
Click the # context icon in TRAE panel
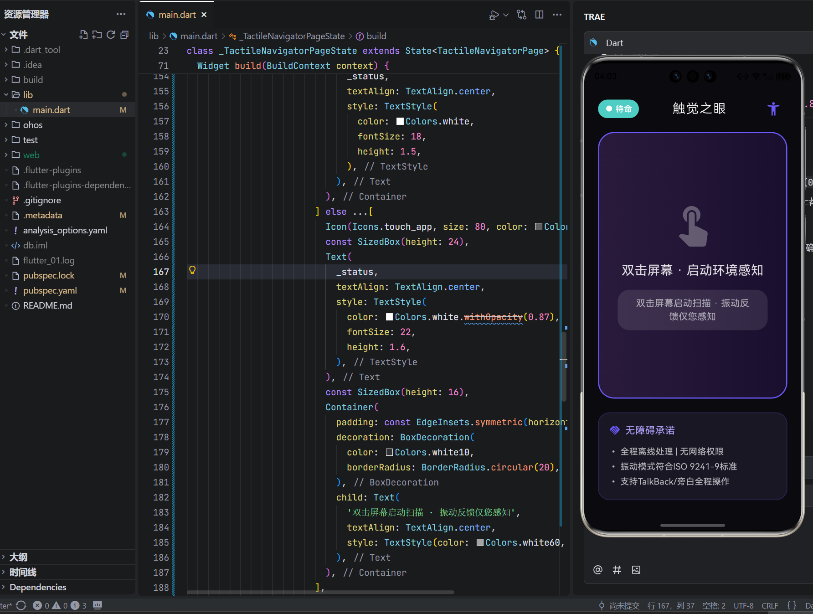coord(617,569)
